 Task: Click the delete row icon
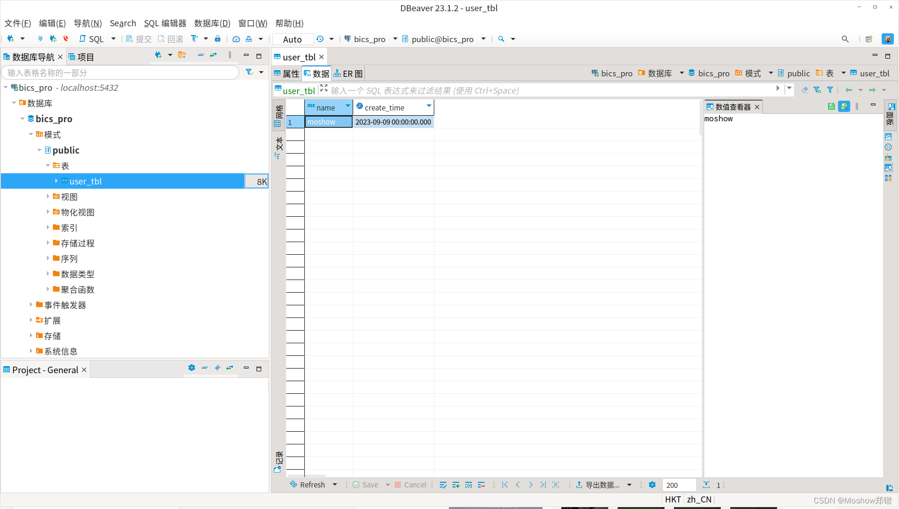(x=481, y=485)
